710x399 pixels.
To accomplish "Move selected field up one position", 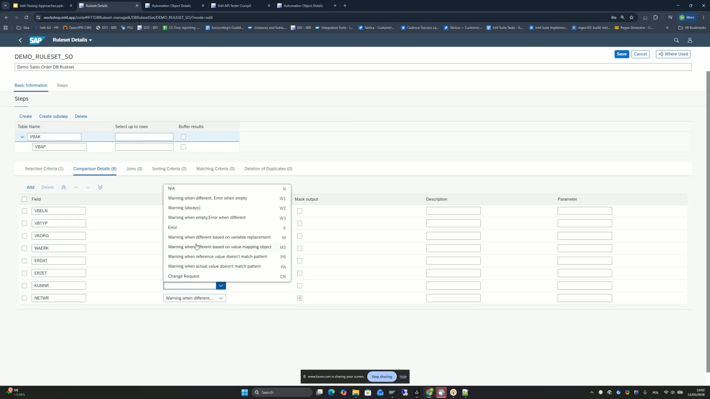I will [x=76, y=187].
